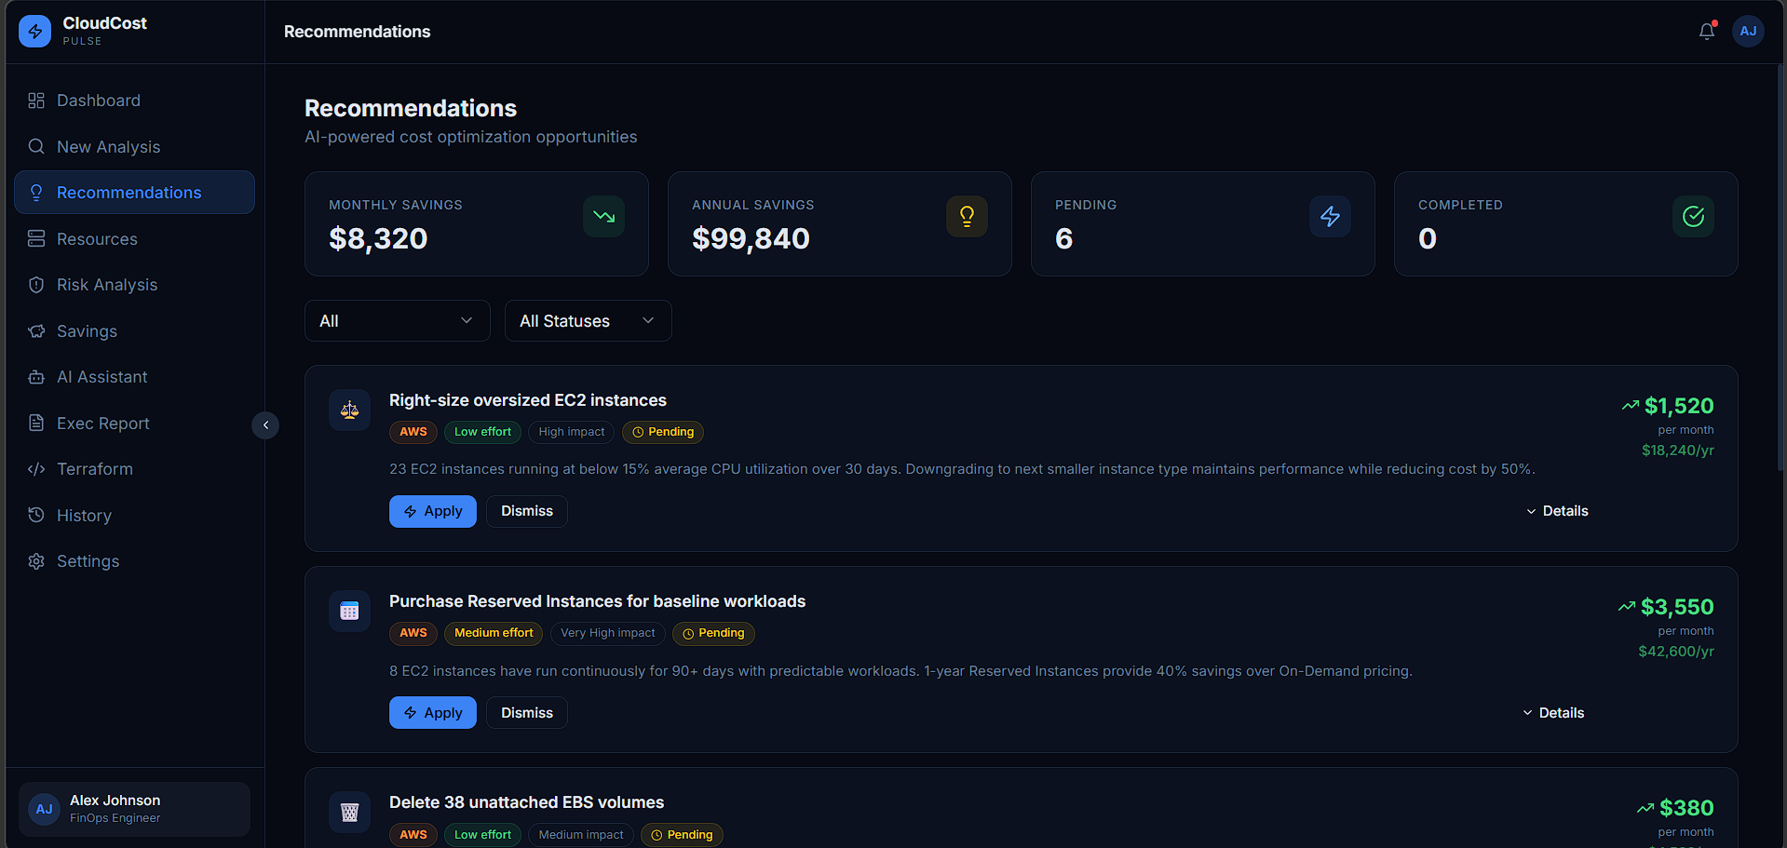Open Risk Analysis section
Viewport: 1787px width, 848px height.
[134, 285]
